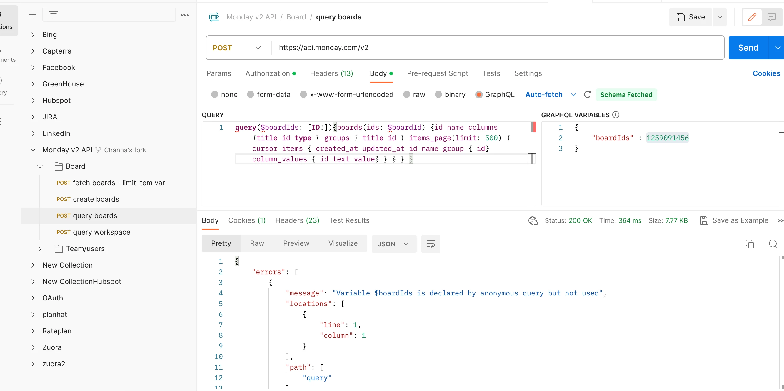Click the Monday v2 API breadcrumb
The image size is (784, 391).
(x=251, y=17)
